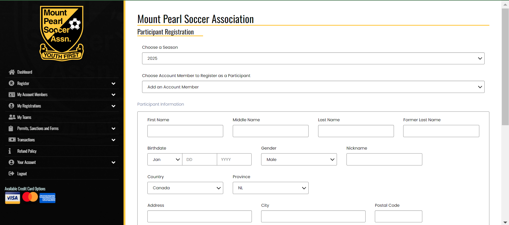Open the birthdate month dropdown
The height and width of the screenshot is (225, 509).
(165, 159)
